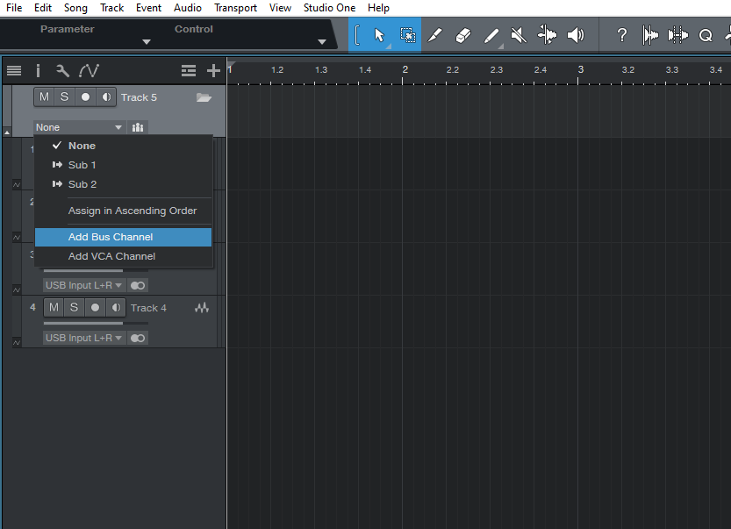Pick the Eraser tool

463,35
